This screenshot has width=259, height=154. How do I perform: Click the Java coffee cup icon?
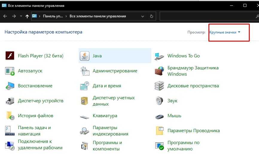pos(85,56)
